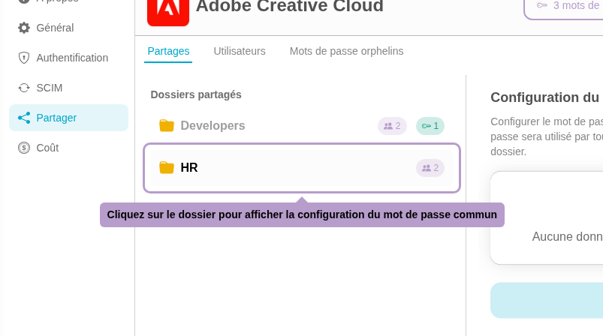Switch to the Partages tab

pos(168,51)
